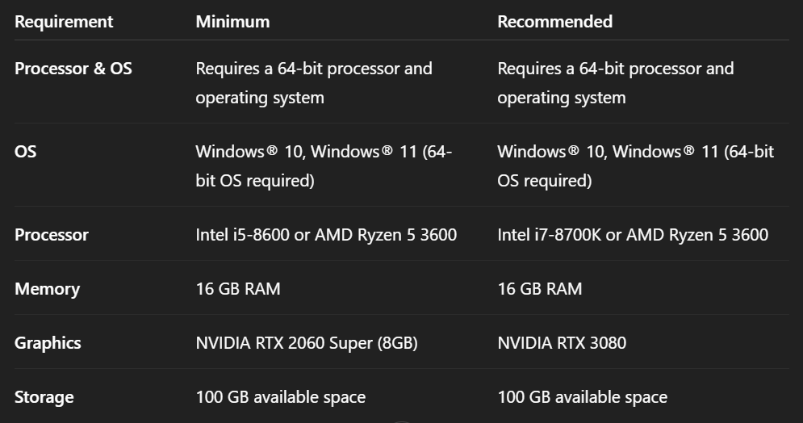Select the Memory row label
This screenshot has height=423, width=803.
click(47, 289)
